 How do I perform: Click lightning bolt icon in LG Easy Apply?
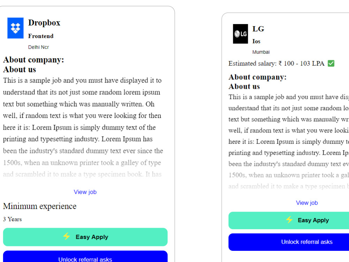pyautogui.click(x=289, y=220)
